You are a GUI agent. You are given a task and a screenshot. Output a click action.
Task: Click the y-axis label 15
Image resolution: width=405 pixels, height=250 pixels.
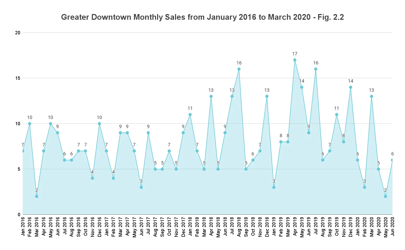(x=18, y=78)
